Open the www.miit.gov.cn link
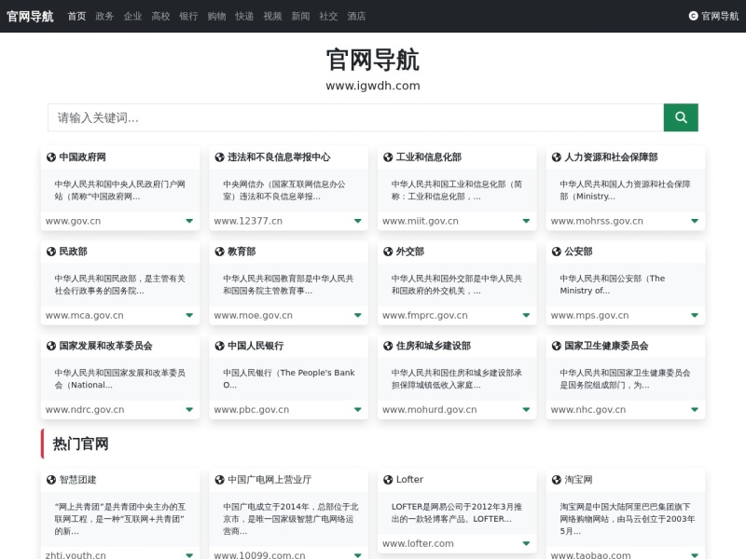The width and height of the screenshot is (746, 559). coord(421,221)
